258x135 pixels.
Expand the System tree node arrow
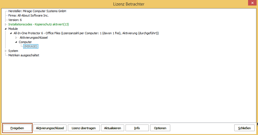pos(6,51)
